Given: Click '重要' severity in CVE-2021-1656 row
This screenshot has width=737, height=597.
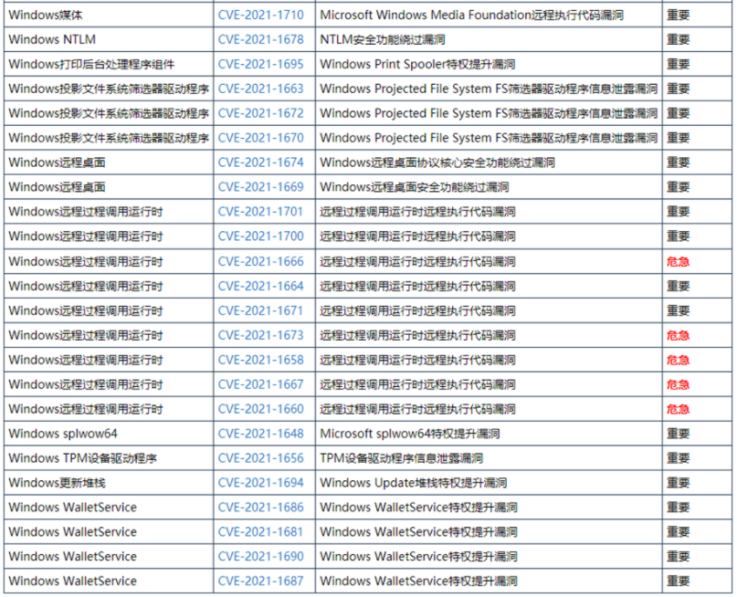Looking at the screenshot, I should [x=678, y=458].
